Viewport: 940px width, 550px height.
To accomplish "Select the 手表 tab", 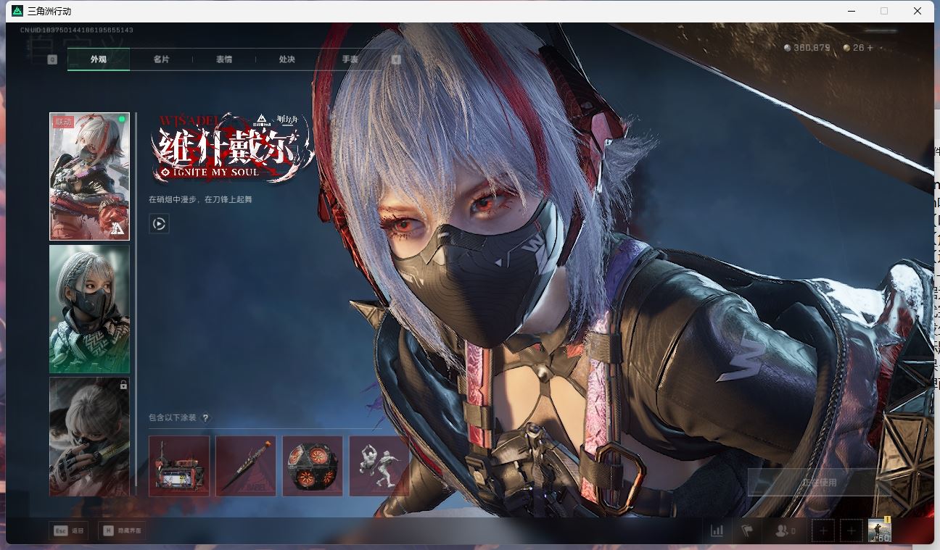I will coord(350,59).
